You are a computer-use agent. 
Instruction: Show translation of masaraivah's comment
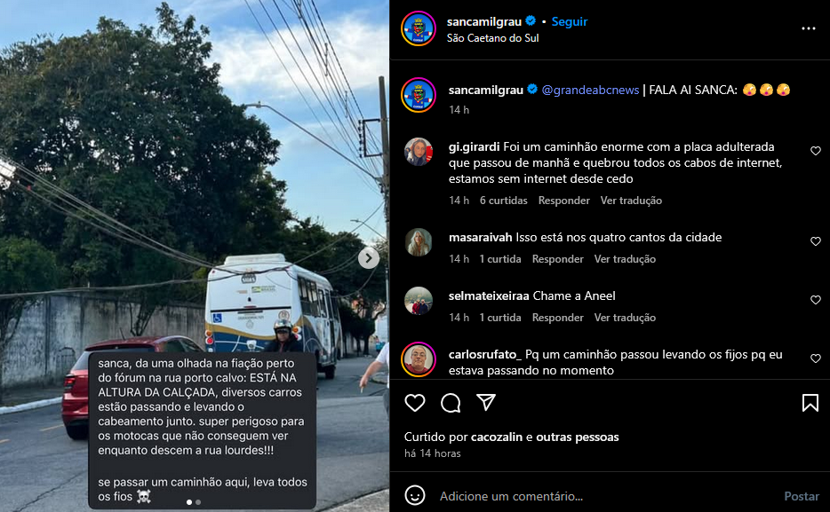(625, 259)
